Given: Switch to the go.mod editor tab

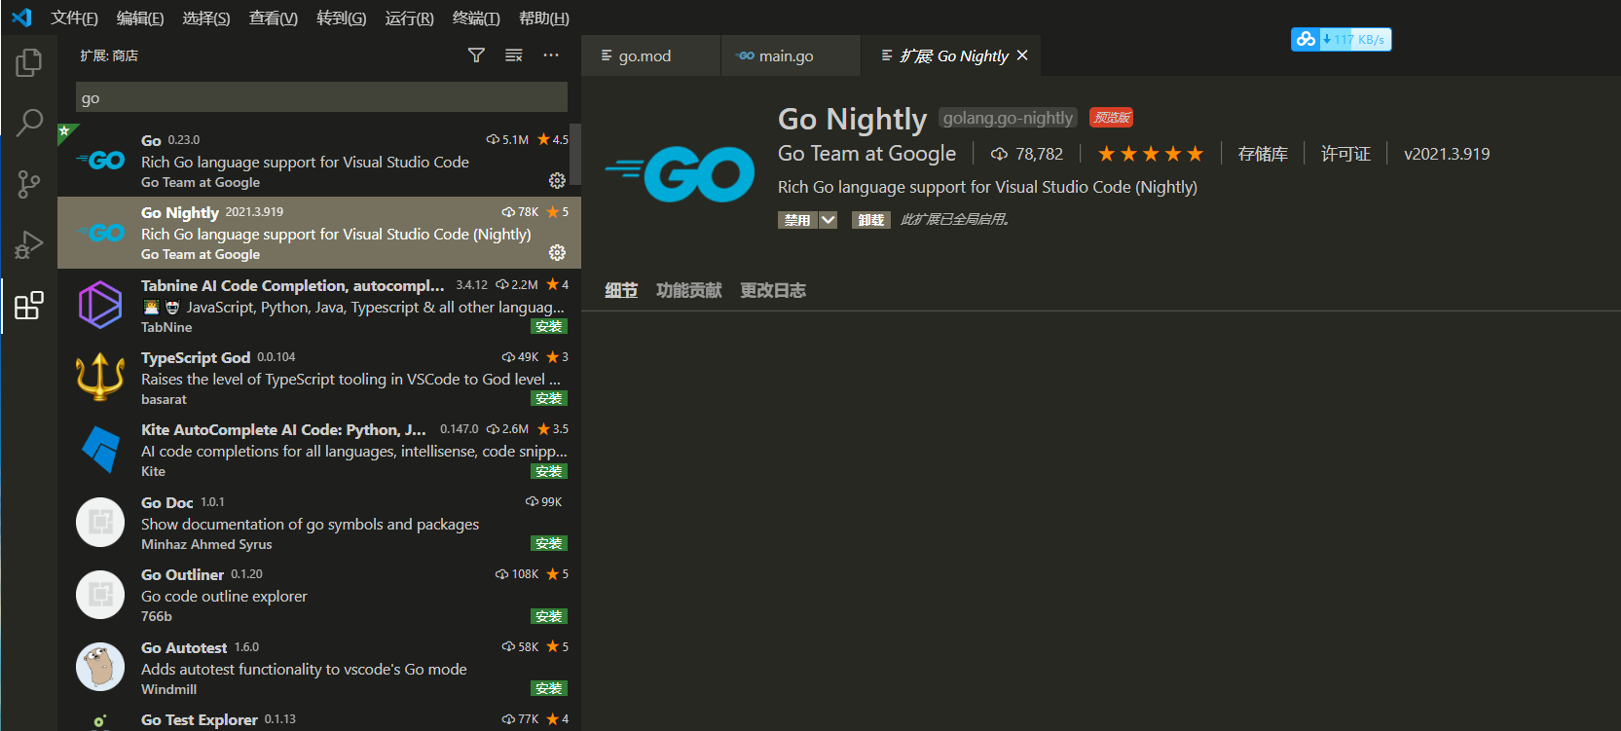Looking at the screenshot, I should click(650, 55).
